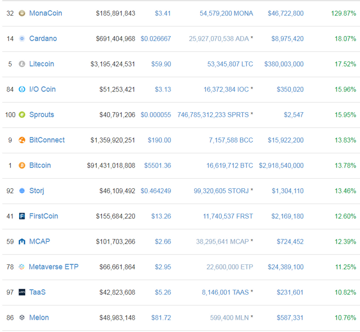This screenshot has height=332, width=360.
Task: Click Bitcoin volume $2,918,540,000
Action: pyautogui.click(x=281, y=165)
